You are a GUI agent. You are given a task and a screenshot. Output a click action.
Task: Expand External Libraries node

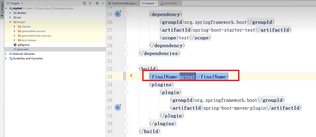[x=6, y=54]
